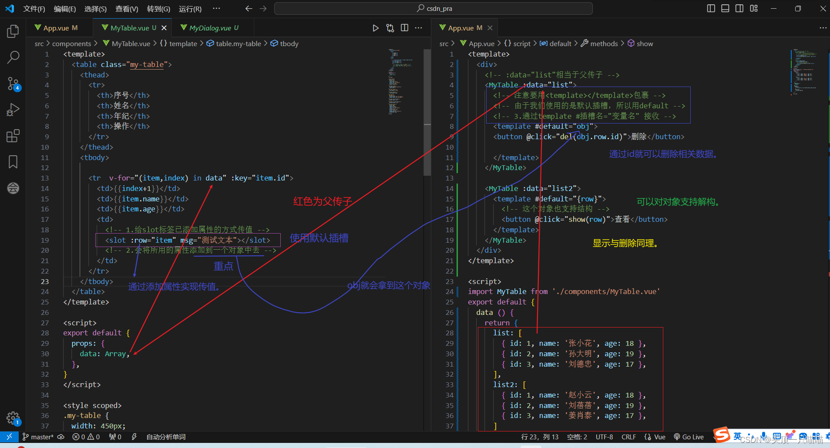Viewport: 830px width, 448px height.
Task: Change the CRLF end of line sequence
Action: [628, 437]
